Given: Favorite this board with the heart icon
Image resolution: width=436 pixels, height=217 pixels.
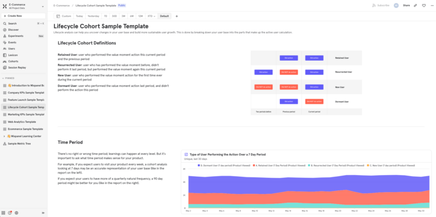Looking at the screenshot, I should [x=424, y=5].
